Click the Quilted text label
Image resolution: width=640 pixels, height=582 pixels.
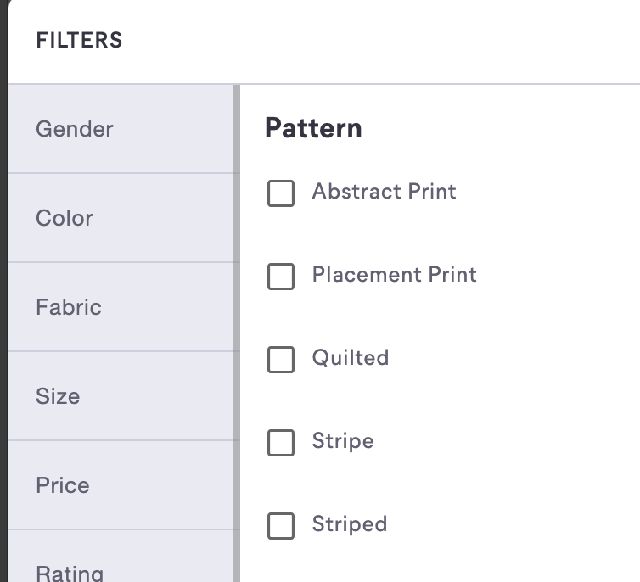(x=350, y=357)
